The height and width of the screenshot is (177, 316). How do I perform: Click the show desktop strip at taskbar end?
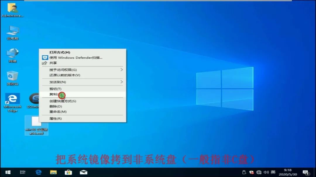click(315, 172)
